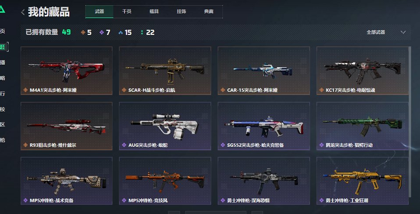Click the green triangle logo icon
Screen dimensions: 420x214
click(2, 9)
